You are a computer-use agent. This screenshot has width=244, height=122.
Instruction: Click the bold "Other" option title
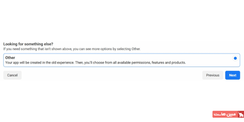(10, 58)
